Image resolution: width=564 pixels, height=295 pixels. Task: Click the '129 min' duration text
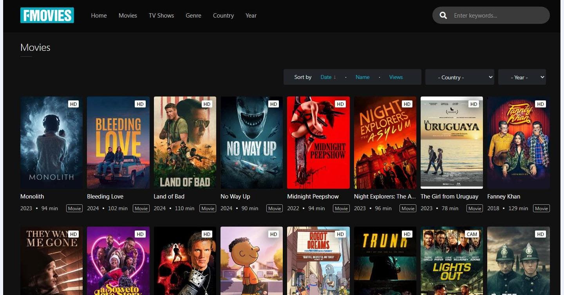(518, 208)
